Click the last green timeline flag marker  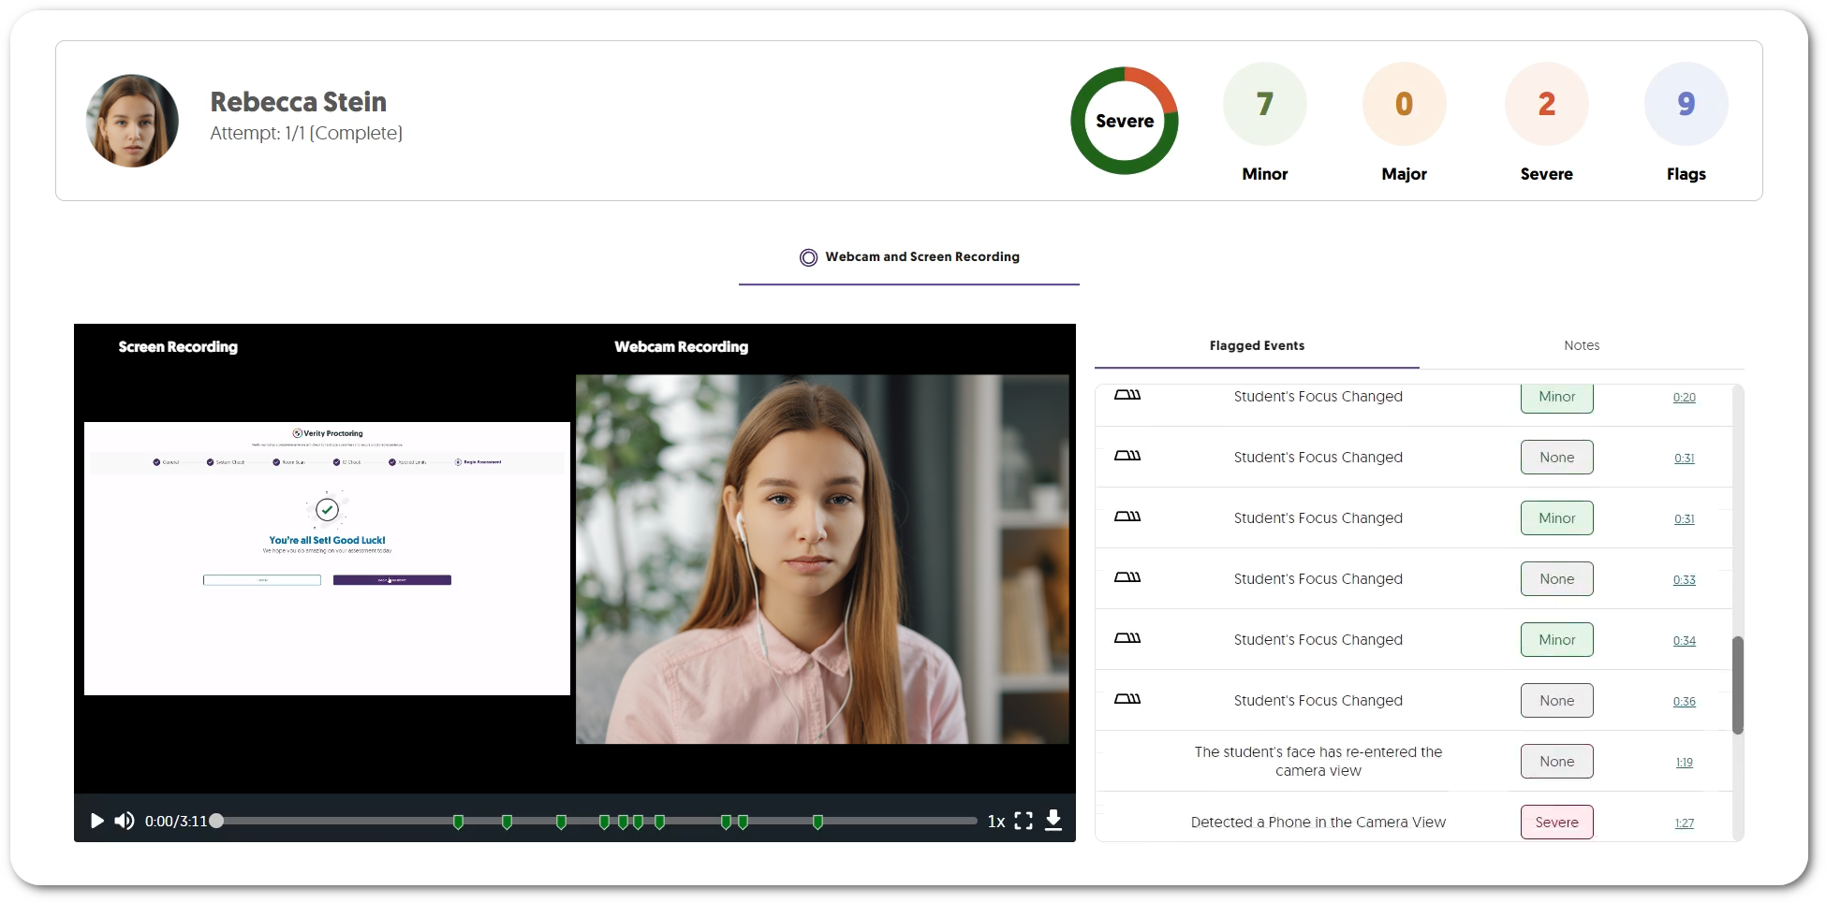click(817, 822)
